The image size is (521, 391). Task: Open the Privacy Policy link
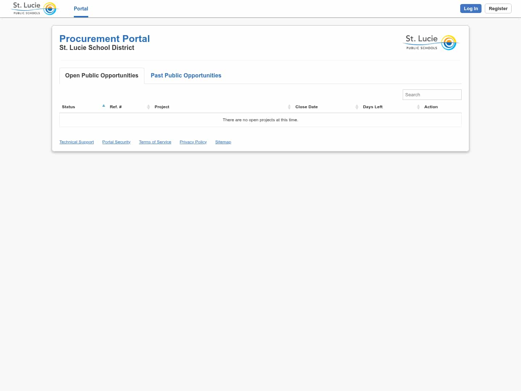pos(193,142)
